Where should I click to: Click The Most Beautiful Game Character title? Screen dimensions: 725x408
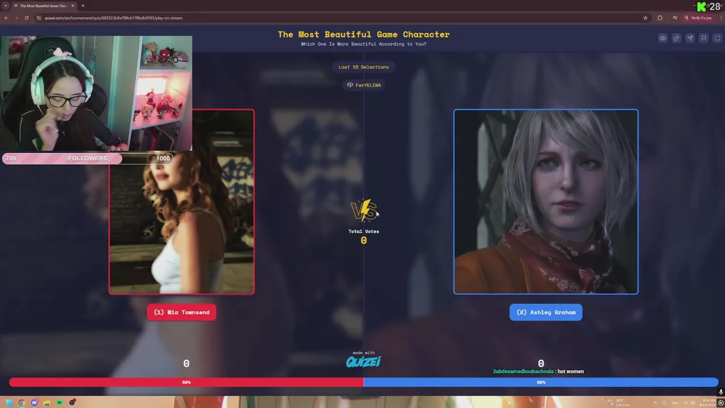364,34
